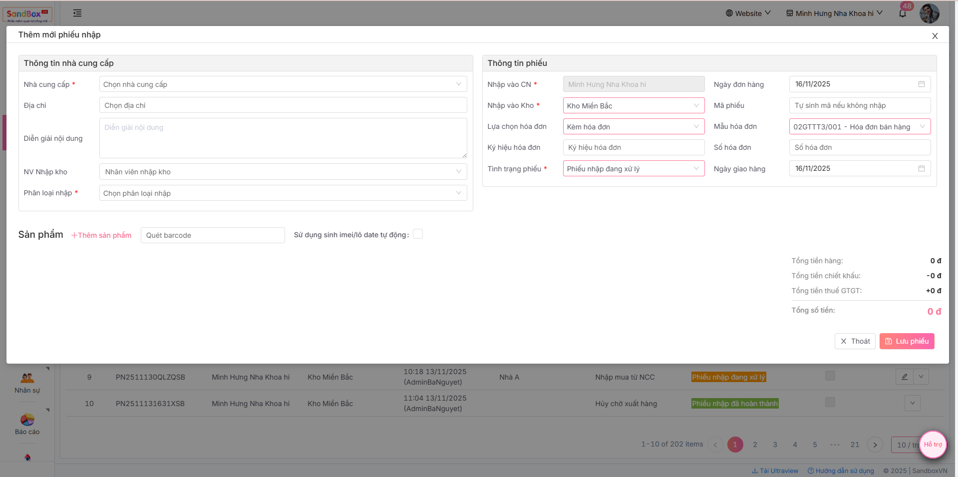Open calendar icon for Ngày đơn hàng

click(x=922, y=84)
